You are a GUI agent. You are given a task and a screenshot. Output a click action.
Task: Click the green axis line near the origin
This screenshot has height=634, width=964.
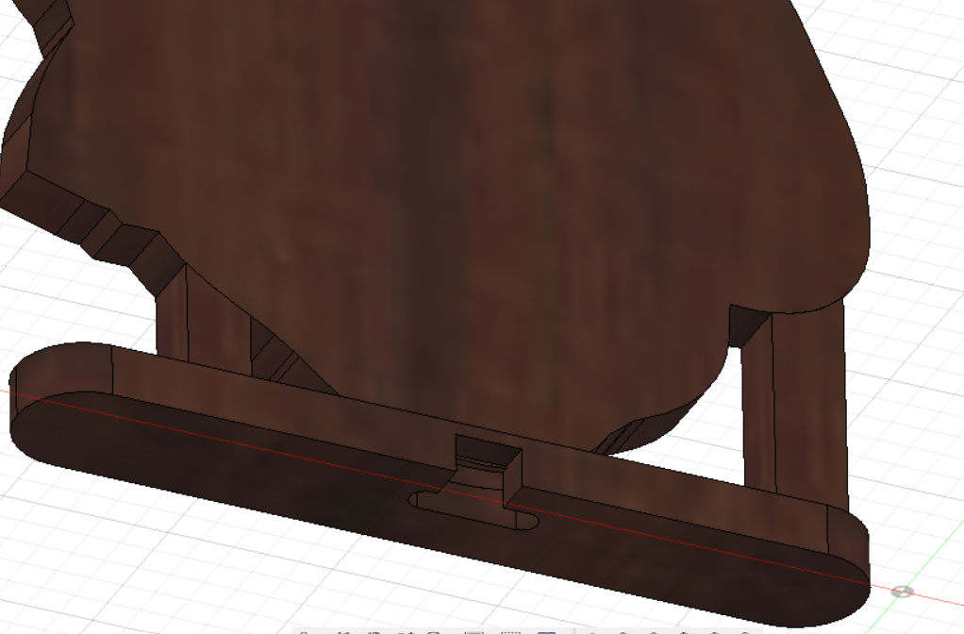point(934,566)
